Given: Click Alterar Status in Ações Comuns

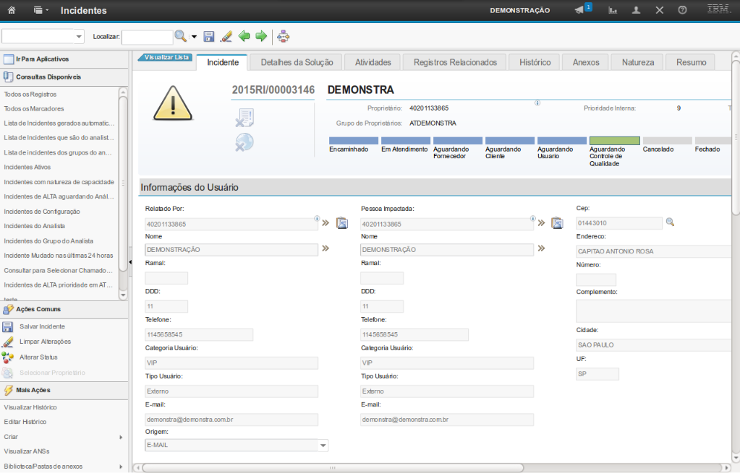Looking at the screenshot, I should [38, 357].
